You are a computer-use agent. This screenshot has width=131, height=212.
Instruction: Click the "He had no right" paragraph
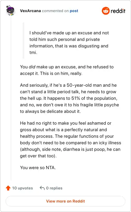(70, 139)
